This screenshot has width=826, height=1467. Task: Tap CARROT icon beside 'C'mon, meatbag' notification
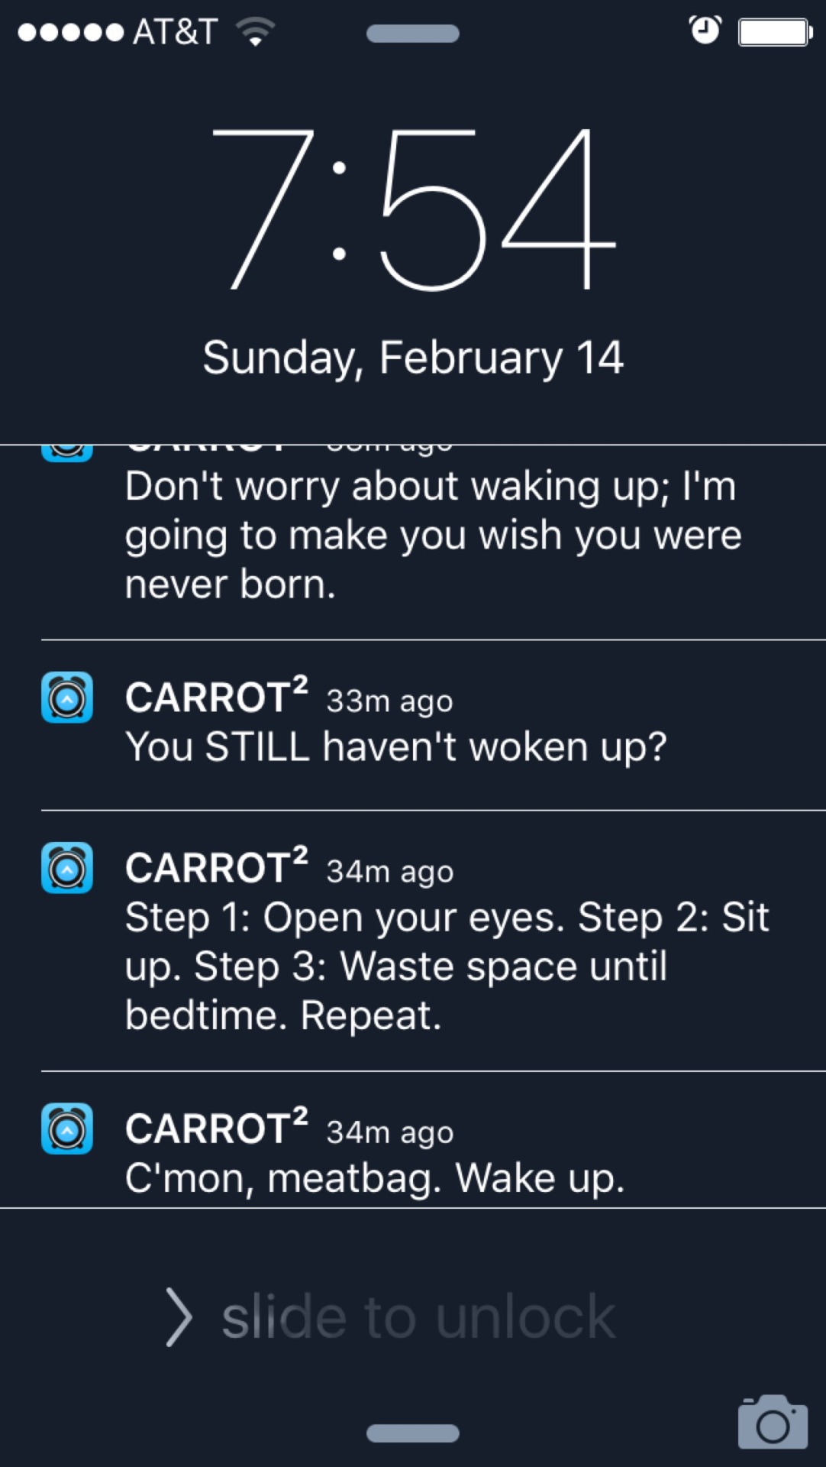67,1129
